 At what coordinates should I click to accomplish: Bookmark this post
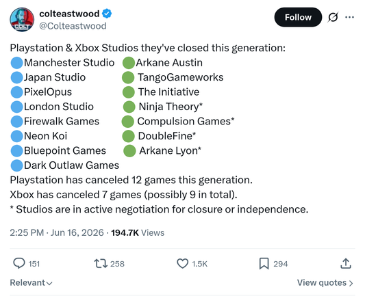264,264
